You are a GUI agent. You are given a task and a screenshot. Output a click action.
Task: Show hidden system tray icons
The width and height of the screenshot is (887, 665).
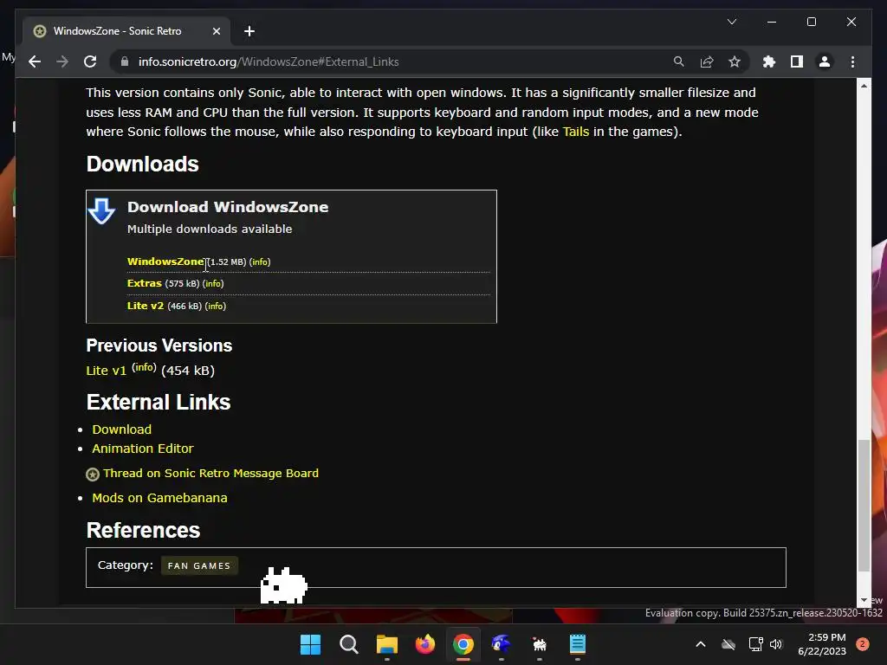click(700, 644)
